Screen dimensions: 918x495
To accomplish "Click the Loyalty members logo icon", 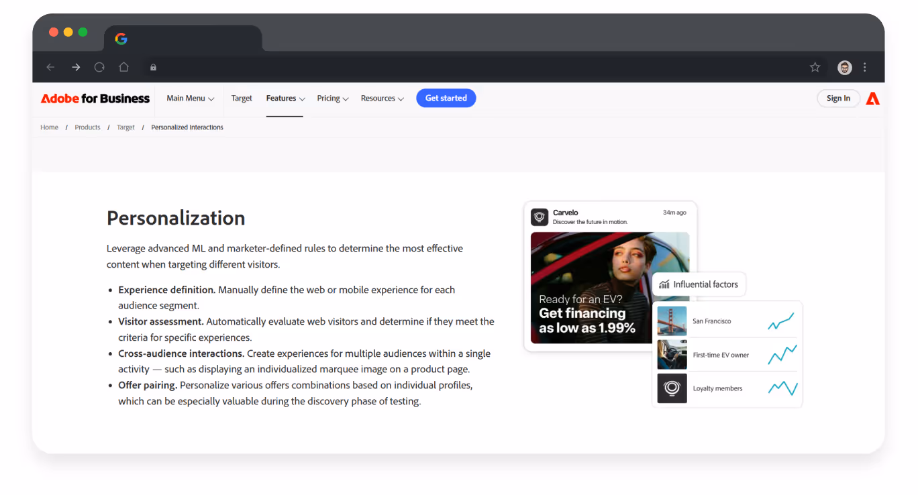I will point(672,388).
